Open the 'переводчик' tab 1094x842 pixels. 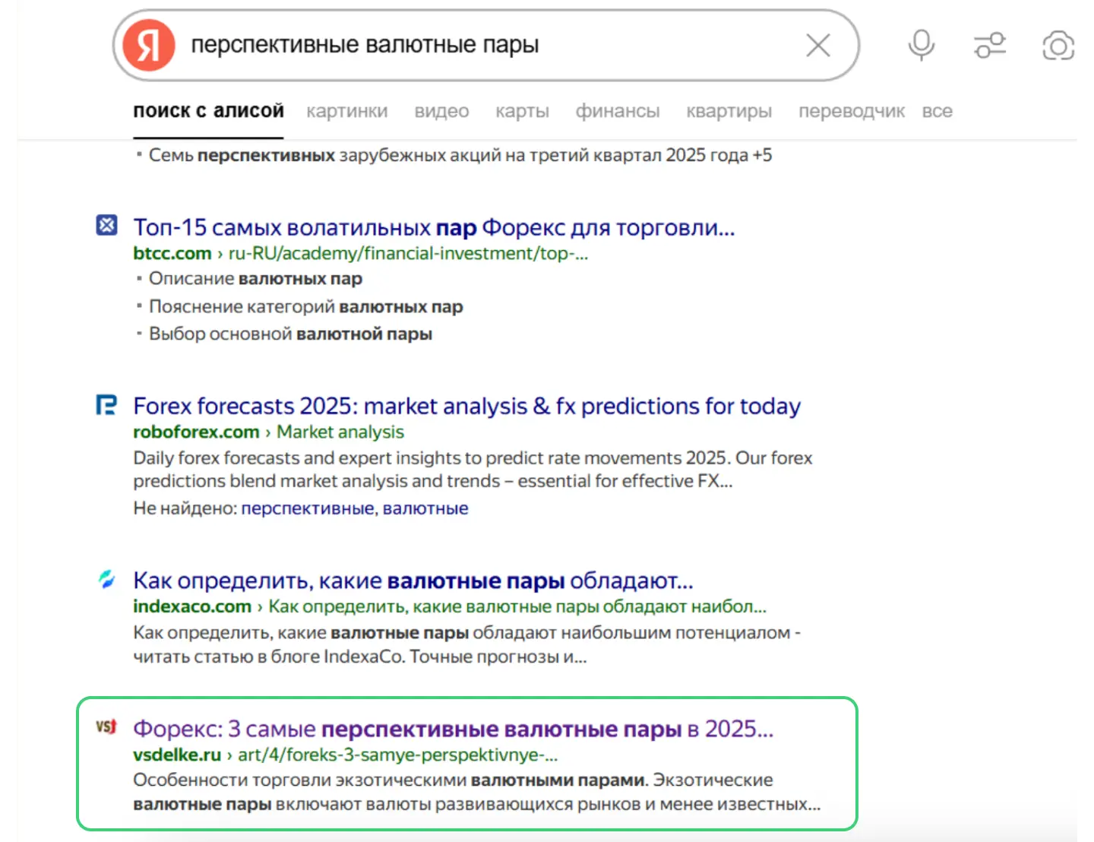pos(851,111)
